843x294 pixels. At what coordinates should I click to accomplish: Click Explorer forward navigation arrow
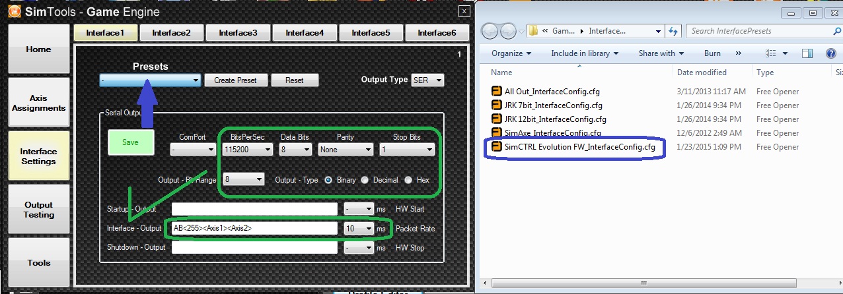pyautogui.click(x=509, y=30)
